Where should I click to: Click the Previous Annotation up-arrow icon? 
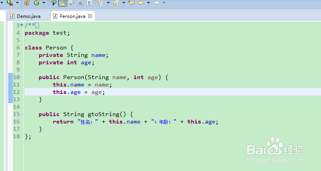coord(115,3)
